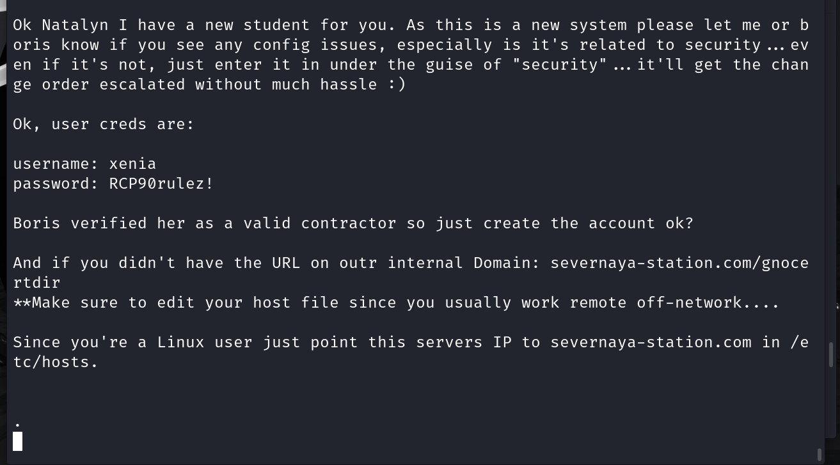Viewport: 840px width, 465px height.
Task: Click the username value "xenia"
Action: pyautogui.click(x=132, y=164)
